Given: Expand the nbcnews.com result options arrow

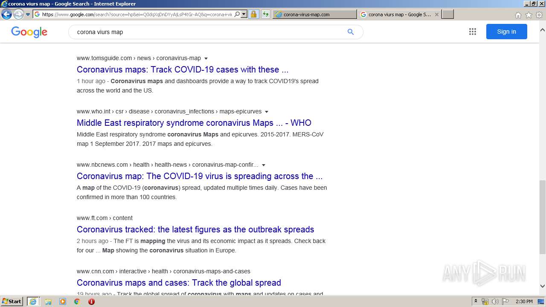Looking at the screenshot, I should pyautogui.click(x=264, y=165).
